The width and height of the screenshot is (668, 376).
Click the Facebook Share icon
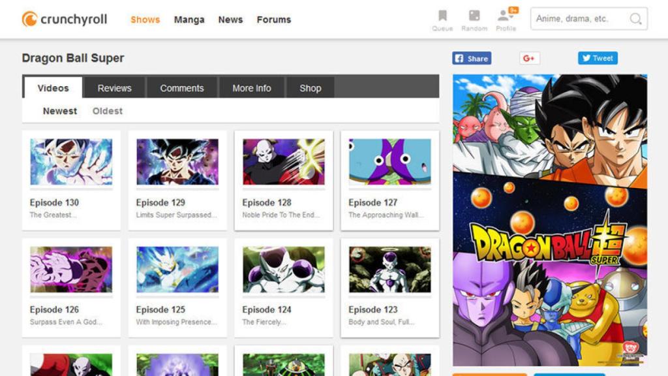tap(461, 59)
